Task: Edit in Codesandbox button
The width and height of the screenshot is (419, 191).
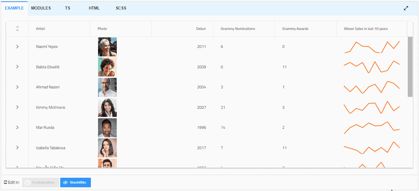Action: point(41,183)
